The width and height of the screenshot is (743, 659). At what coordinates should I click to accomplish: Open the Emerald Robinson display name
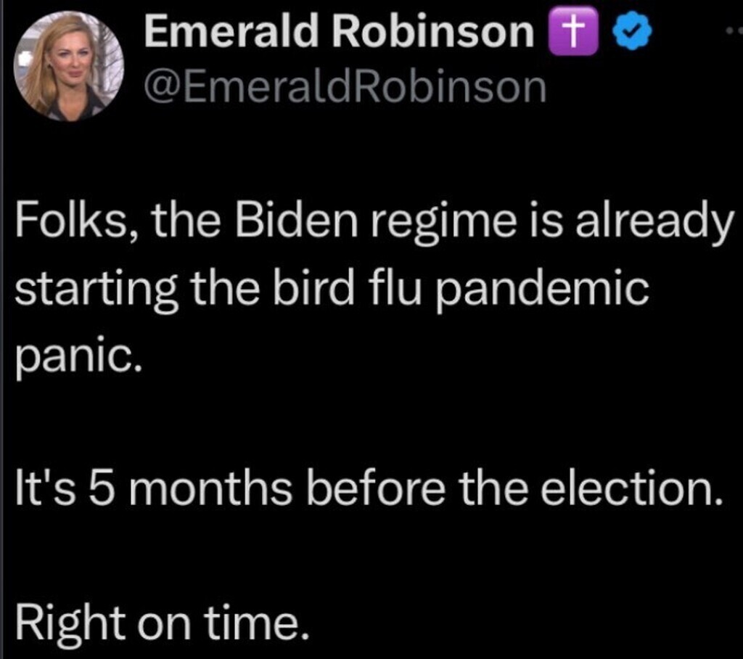point(340,30)
